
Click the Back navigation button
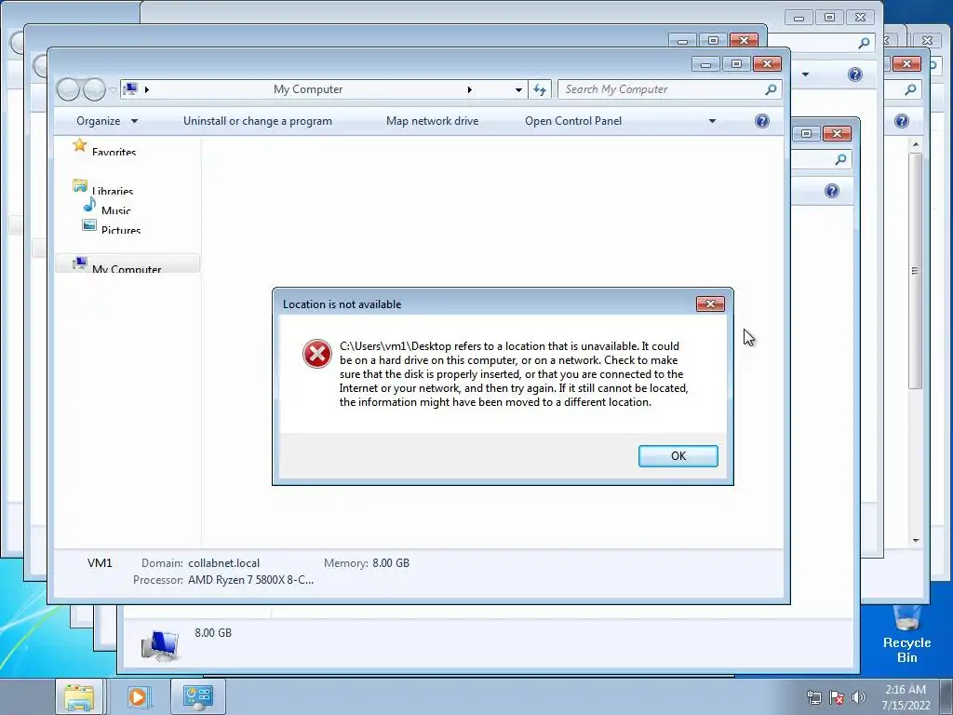point(68,89)
